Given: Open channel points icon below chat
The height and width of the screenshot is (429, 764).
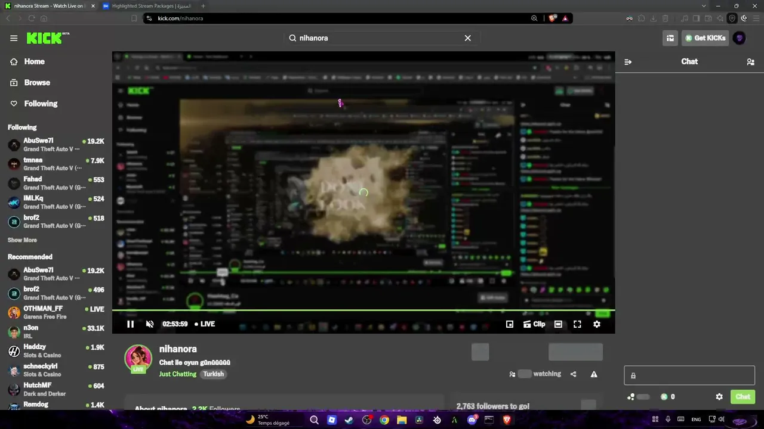Looking at the screenshot, I should click(x=631, y=397).
